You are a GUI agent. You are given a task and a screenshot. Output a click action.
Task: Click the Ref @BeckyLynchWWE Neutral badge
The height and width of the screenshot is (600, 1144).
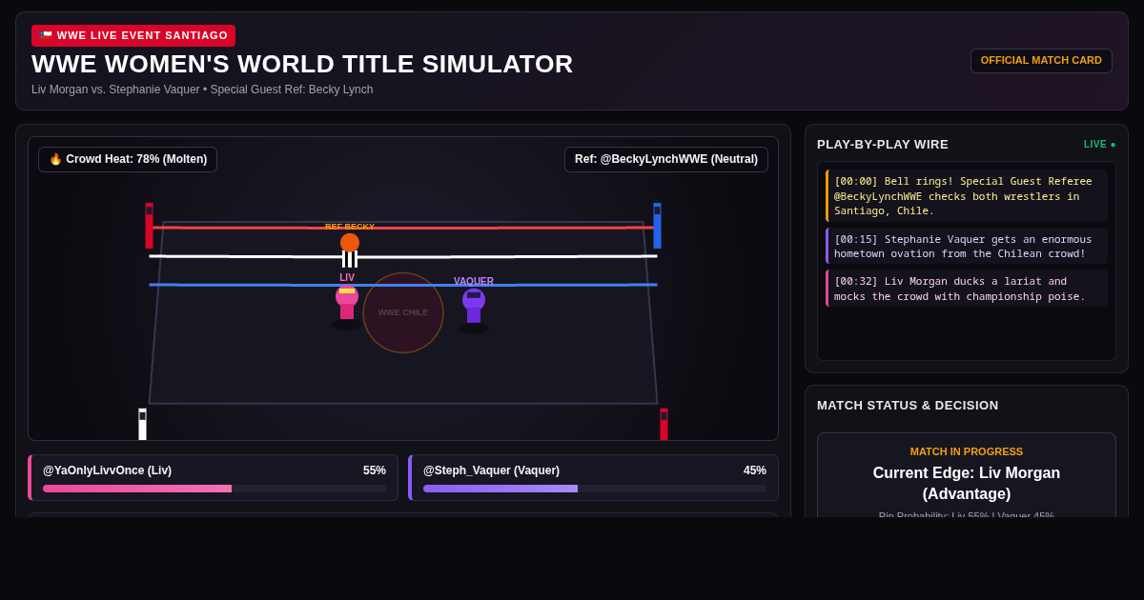click(x=666, y=159)
